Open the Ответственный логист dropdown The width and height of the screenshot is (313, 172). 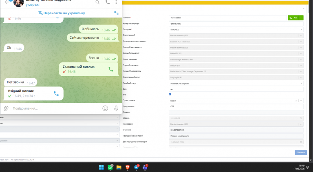pyautogui.click(x=236, y=77)
